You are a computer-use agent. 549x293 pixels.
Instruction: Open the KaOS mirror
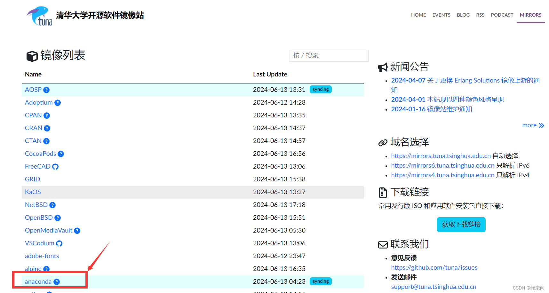33,192
